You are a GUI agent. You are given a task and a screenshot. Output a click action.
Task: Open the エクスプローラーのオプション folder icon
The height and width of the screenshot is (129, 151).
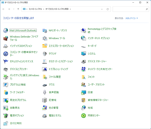pos(45,46)
